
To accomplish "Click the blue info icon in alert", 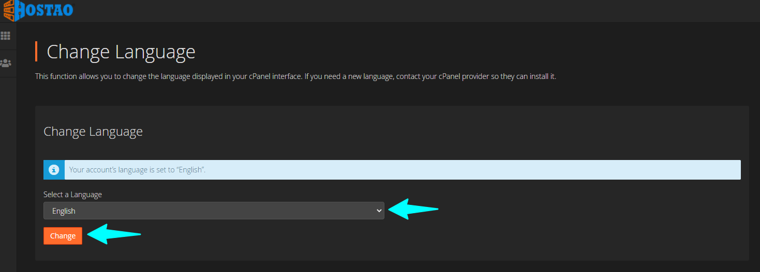I will (x=54, y=170).
